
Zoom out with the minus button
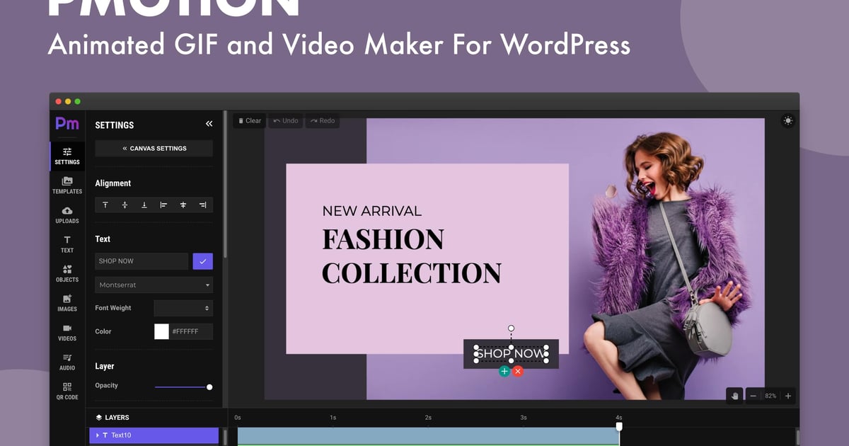[x=753, y=396]
